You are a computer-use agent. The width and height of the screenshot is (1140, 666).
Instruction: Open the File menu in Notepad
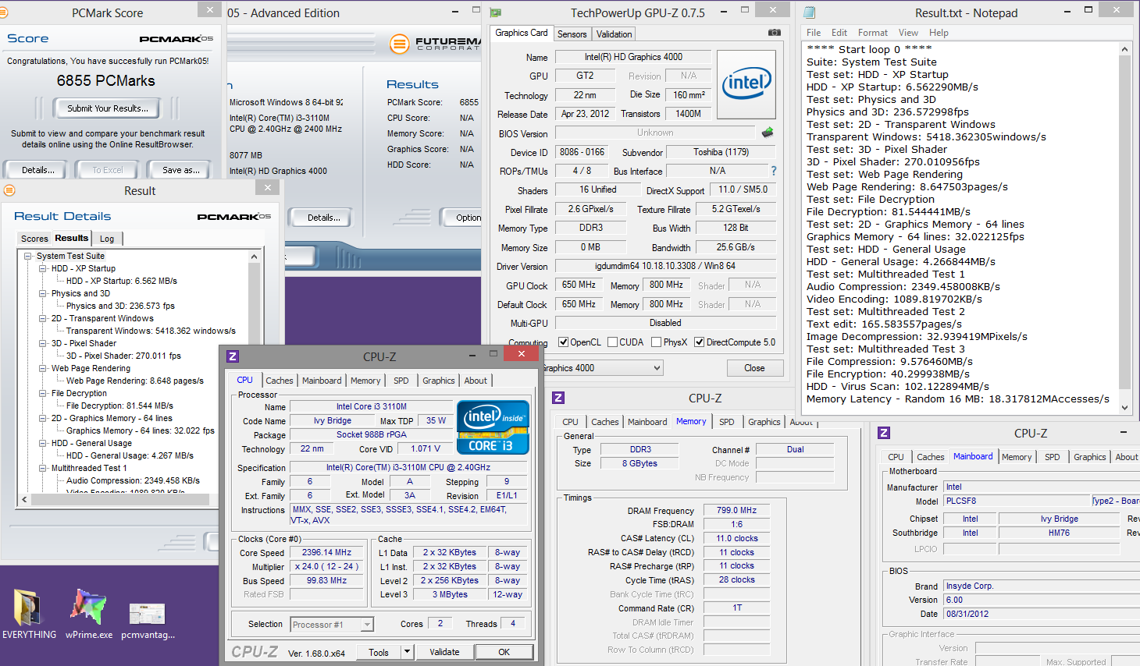814,33
